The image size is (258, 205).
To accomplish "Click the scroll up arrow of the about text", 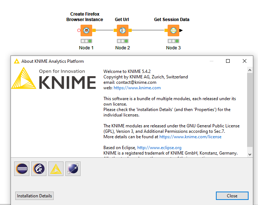I will click(250, 70).
